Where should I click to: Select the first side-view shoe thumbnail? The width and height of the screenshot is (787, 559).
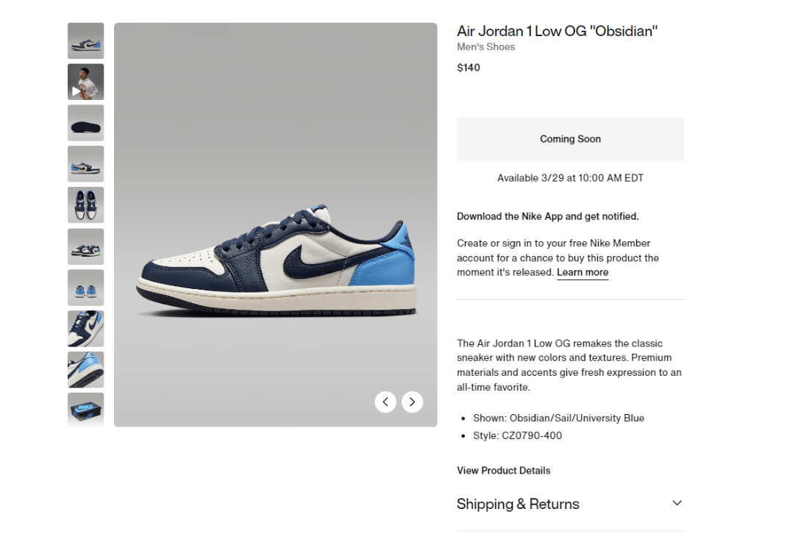click(86, 40)
